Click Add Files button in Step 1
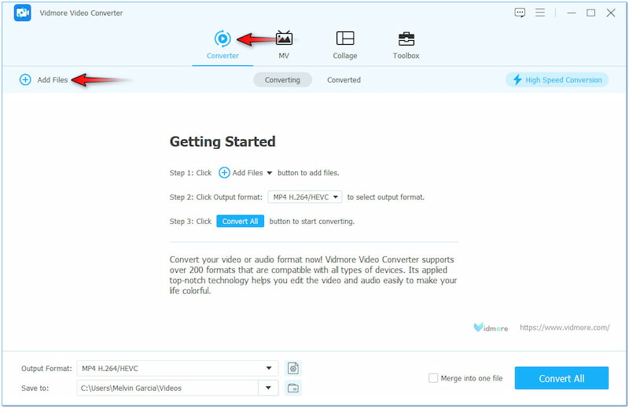Screen dimensions: 629x408 coord(245,173)
